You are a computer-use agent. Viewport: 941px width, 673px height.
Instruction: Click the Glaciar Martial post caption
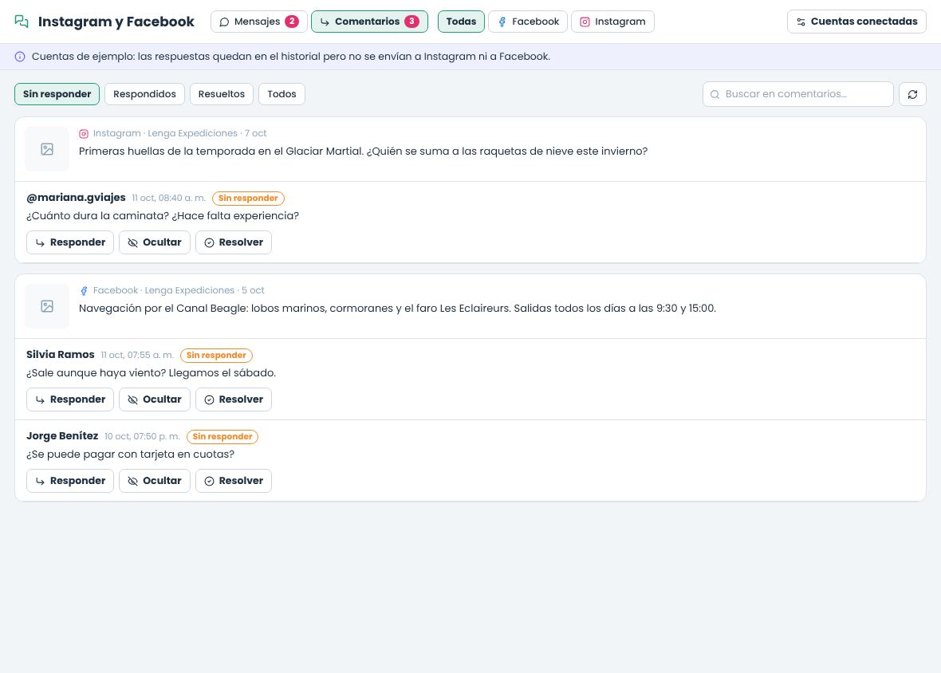pos(363,152)
